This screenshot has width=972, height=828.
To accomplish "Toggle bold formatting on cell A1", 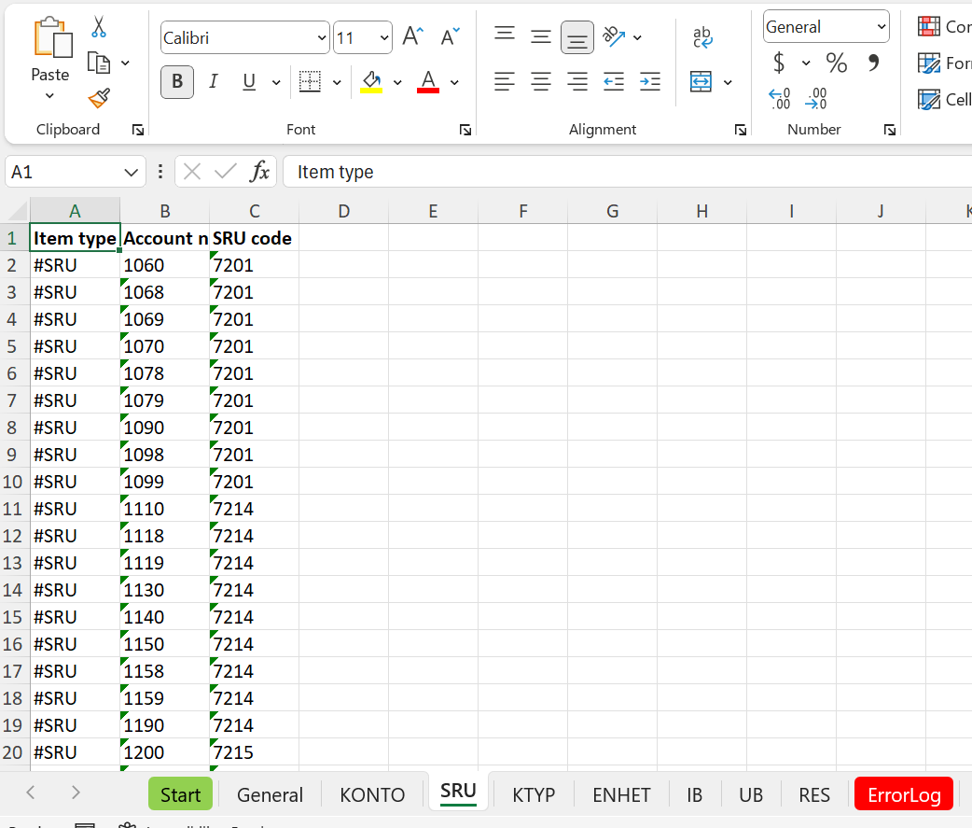I will (x=176, y=82).
